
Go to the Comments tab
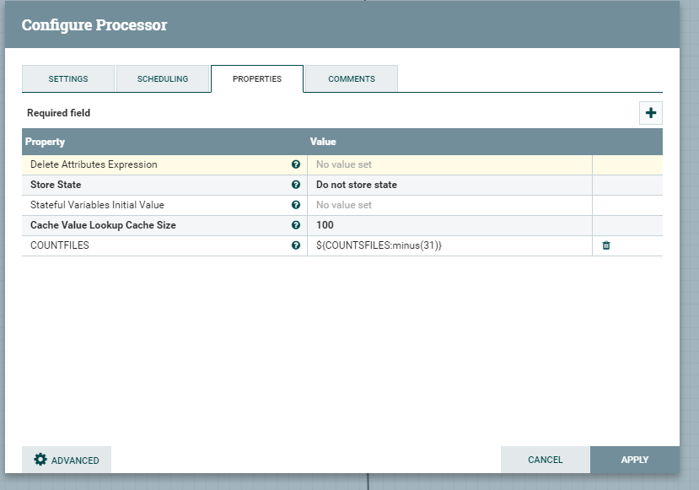coord(352,79)
